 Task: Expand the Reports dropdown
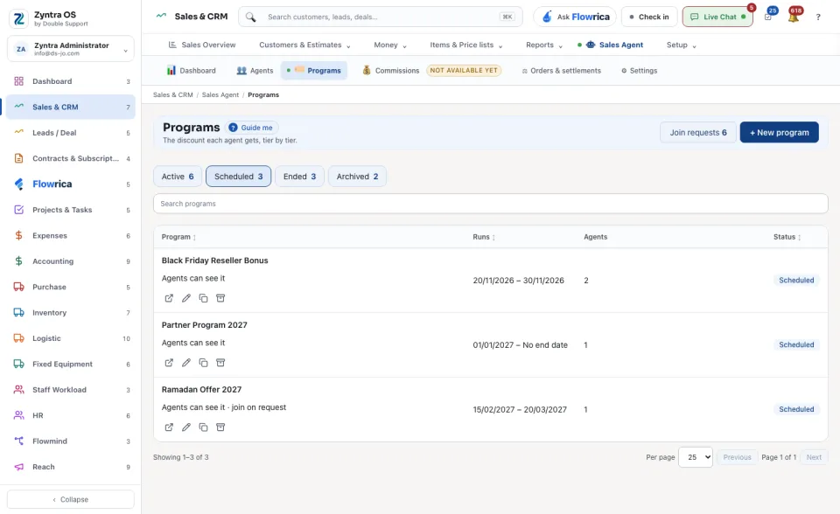click(543, 45)
